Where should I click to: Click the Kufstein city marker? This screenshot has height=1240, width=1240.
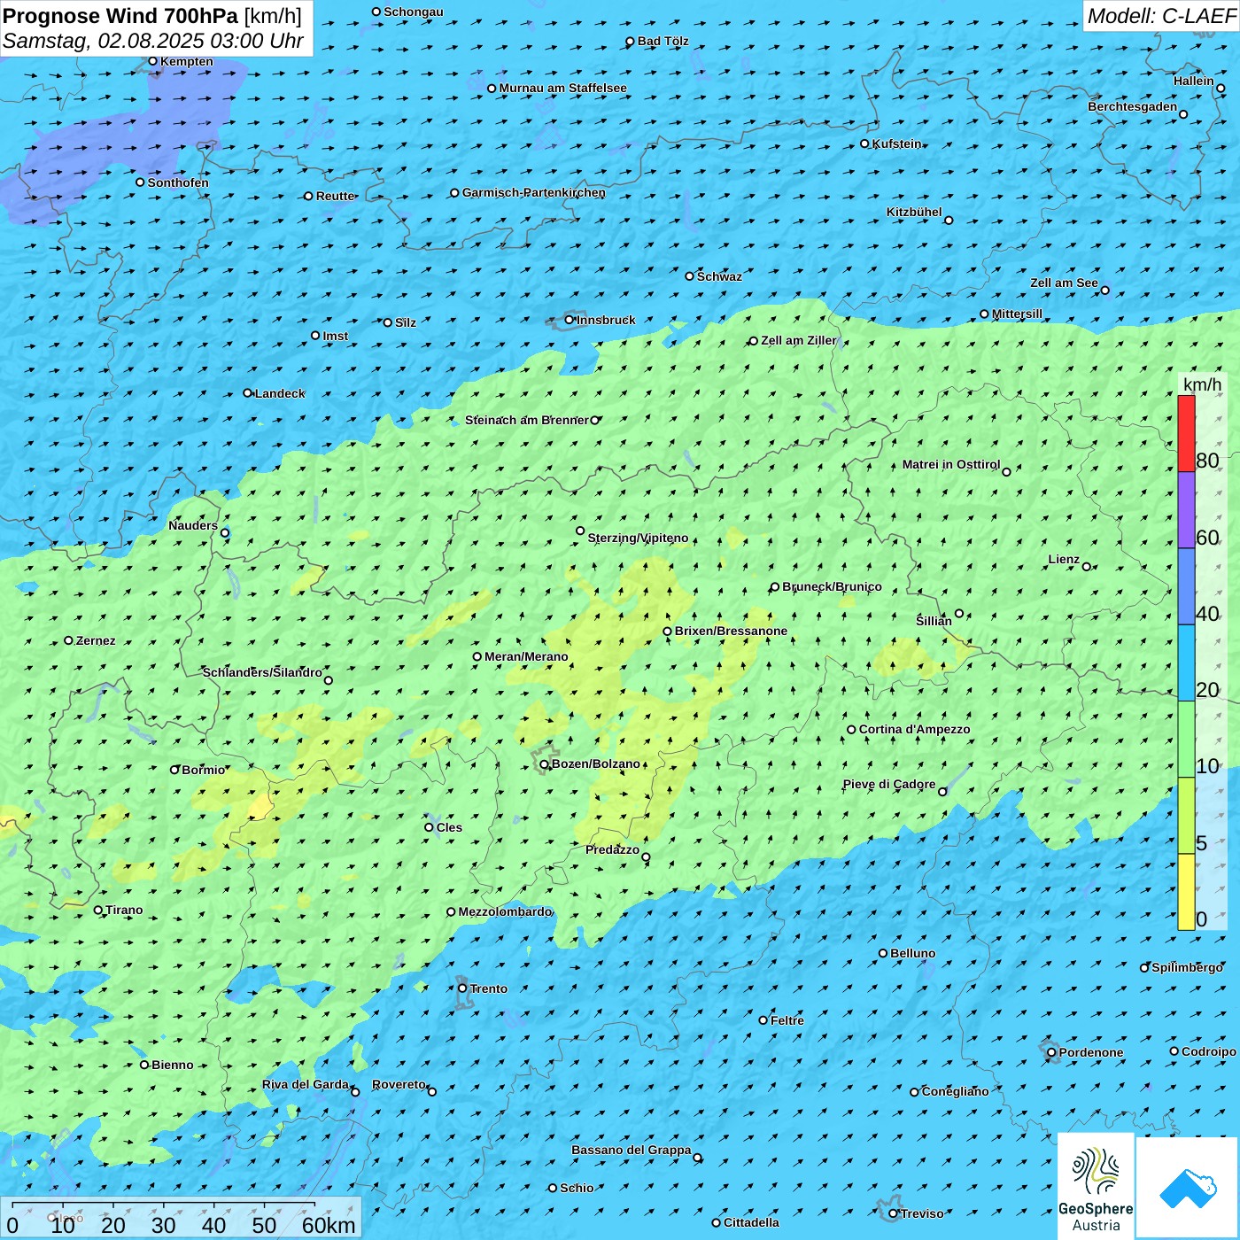[865, 143]
